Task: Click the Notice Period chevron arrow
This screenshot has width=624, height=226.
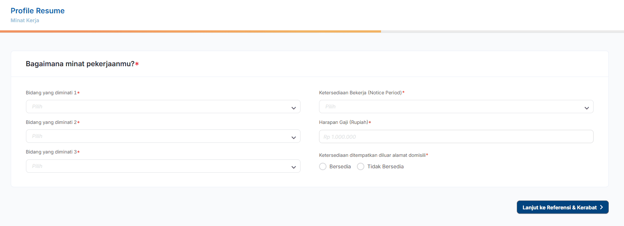Action: pyautogui.click(x=587, y=108)
